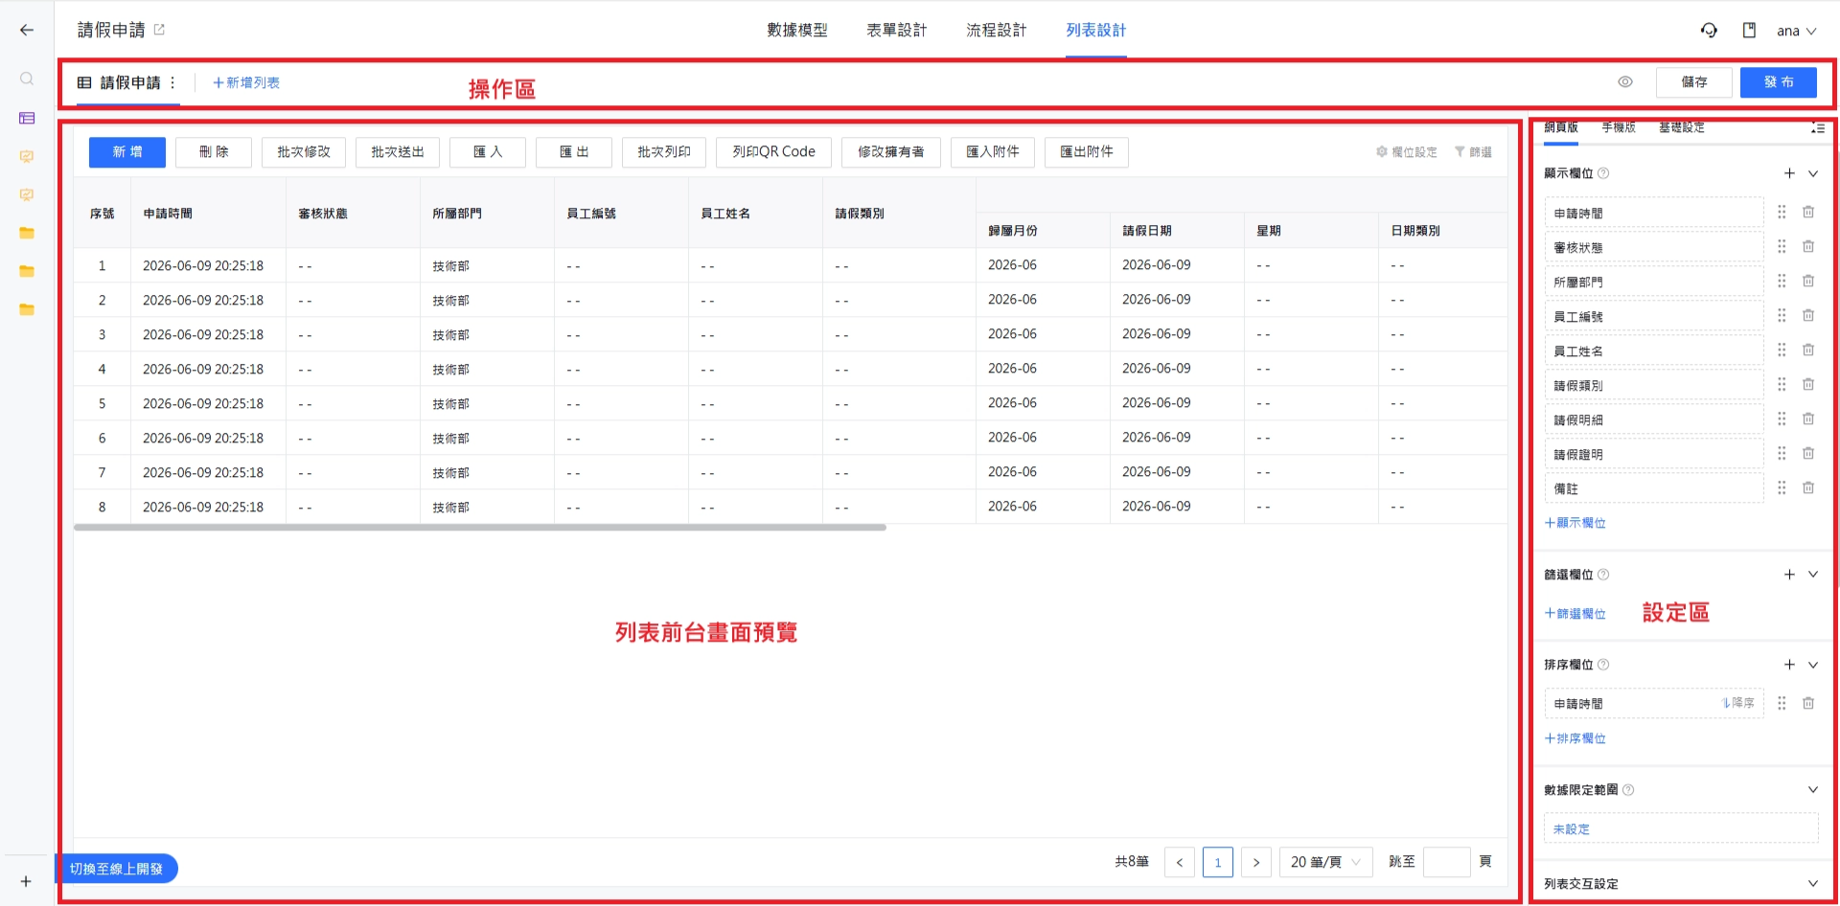
Task: Delete the 員工編號 display field
Action: coord(1808,315)
